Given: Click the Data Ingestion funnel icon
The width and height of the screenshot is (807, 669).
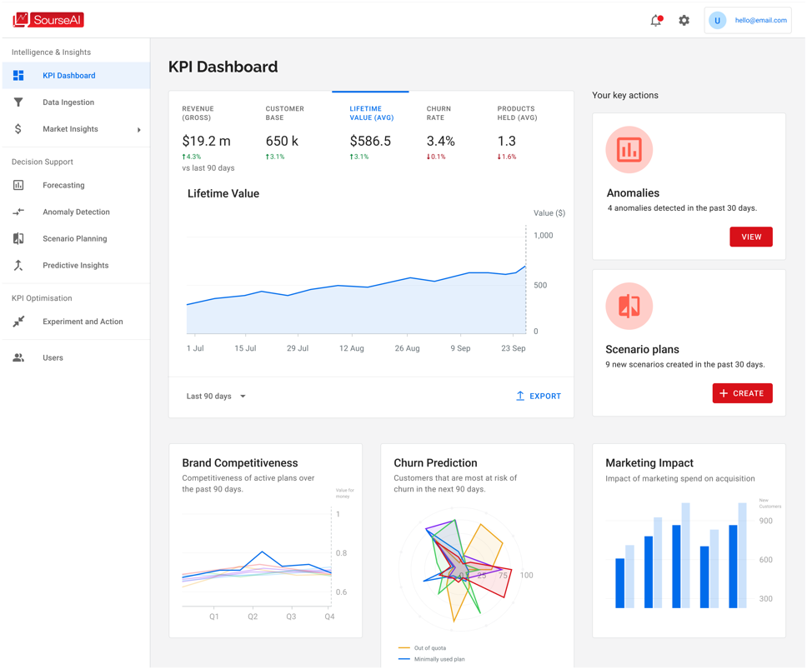Looking at the screenshot, I should (x=18, y=102).
